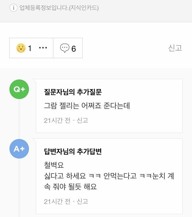Viewport: 192px width, 217px height.
Task: Click the green Q+ badge
Action: point(19,89)
